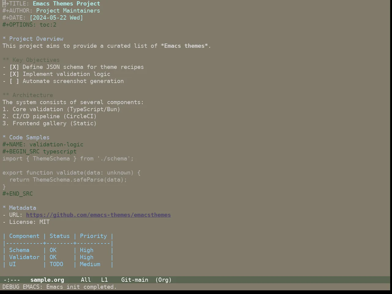
Task: Click list item Core validation (TypeScript/Bun)
Action: 61,109
